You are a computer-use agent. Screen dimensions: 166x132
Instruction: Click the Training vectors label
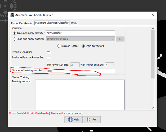coord(21,81)
